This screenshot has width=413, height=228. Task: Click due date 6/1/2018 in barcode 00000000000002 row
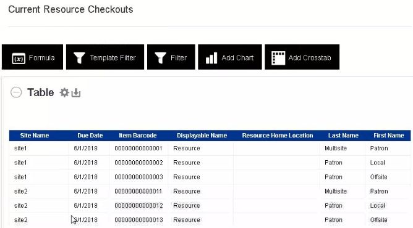coord(85,163)
